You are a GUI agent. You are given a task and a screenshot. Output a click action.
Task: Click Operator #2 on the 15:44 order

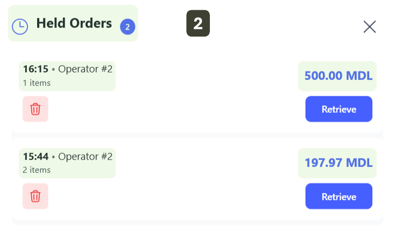pos(85,156)
